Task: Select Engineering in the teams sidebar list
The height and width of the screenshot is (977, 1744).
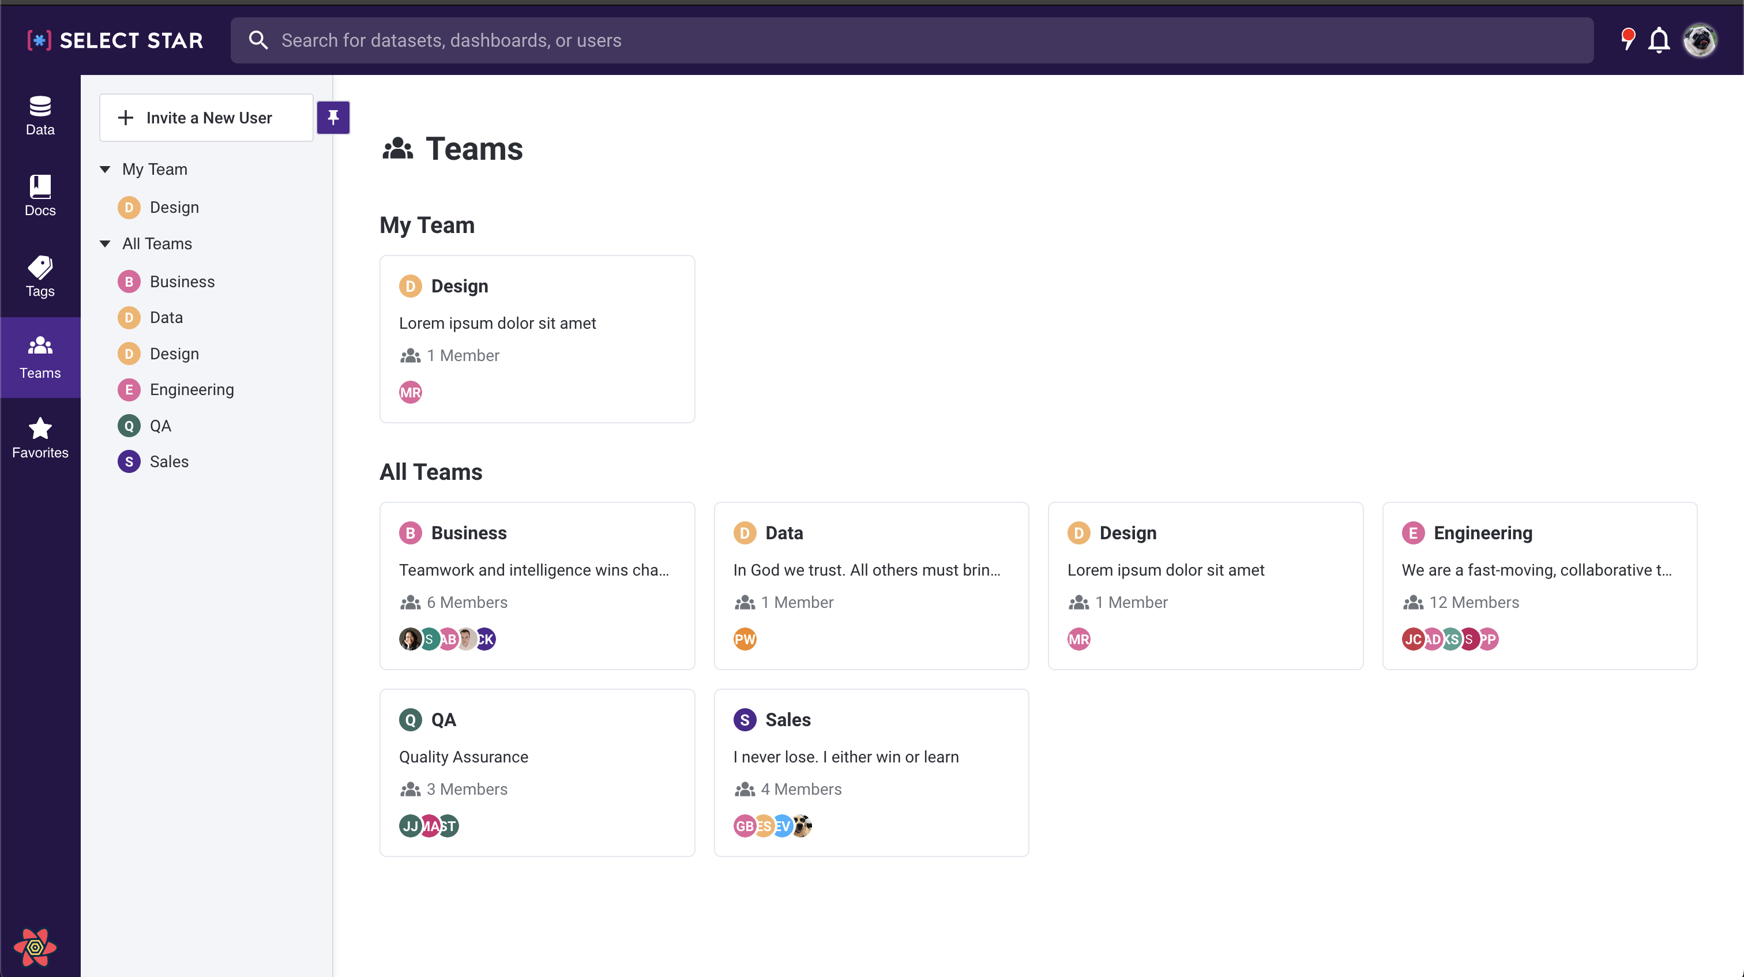Action: (x=191, y=389)
